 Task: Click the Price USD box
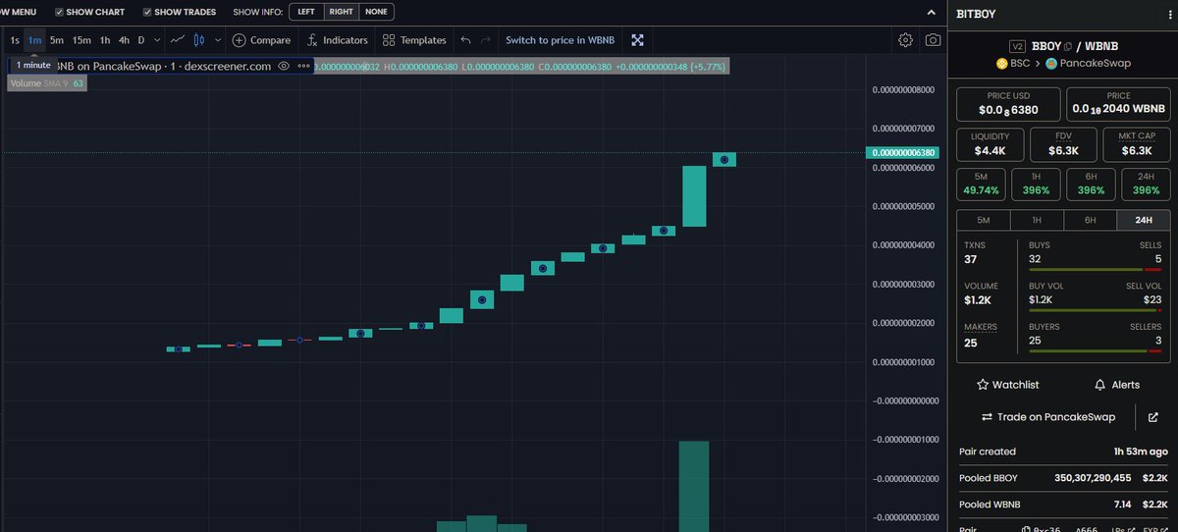coord(1009,104)
